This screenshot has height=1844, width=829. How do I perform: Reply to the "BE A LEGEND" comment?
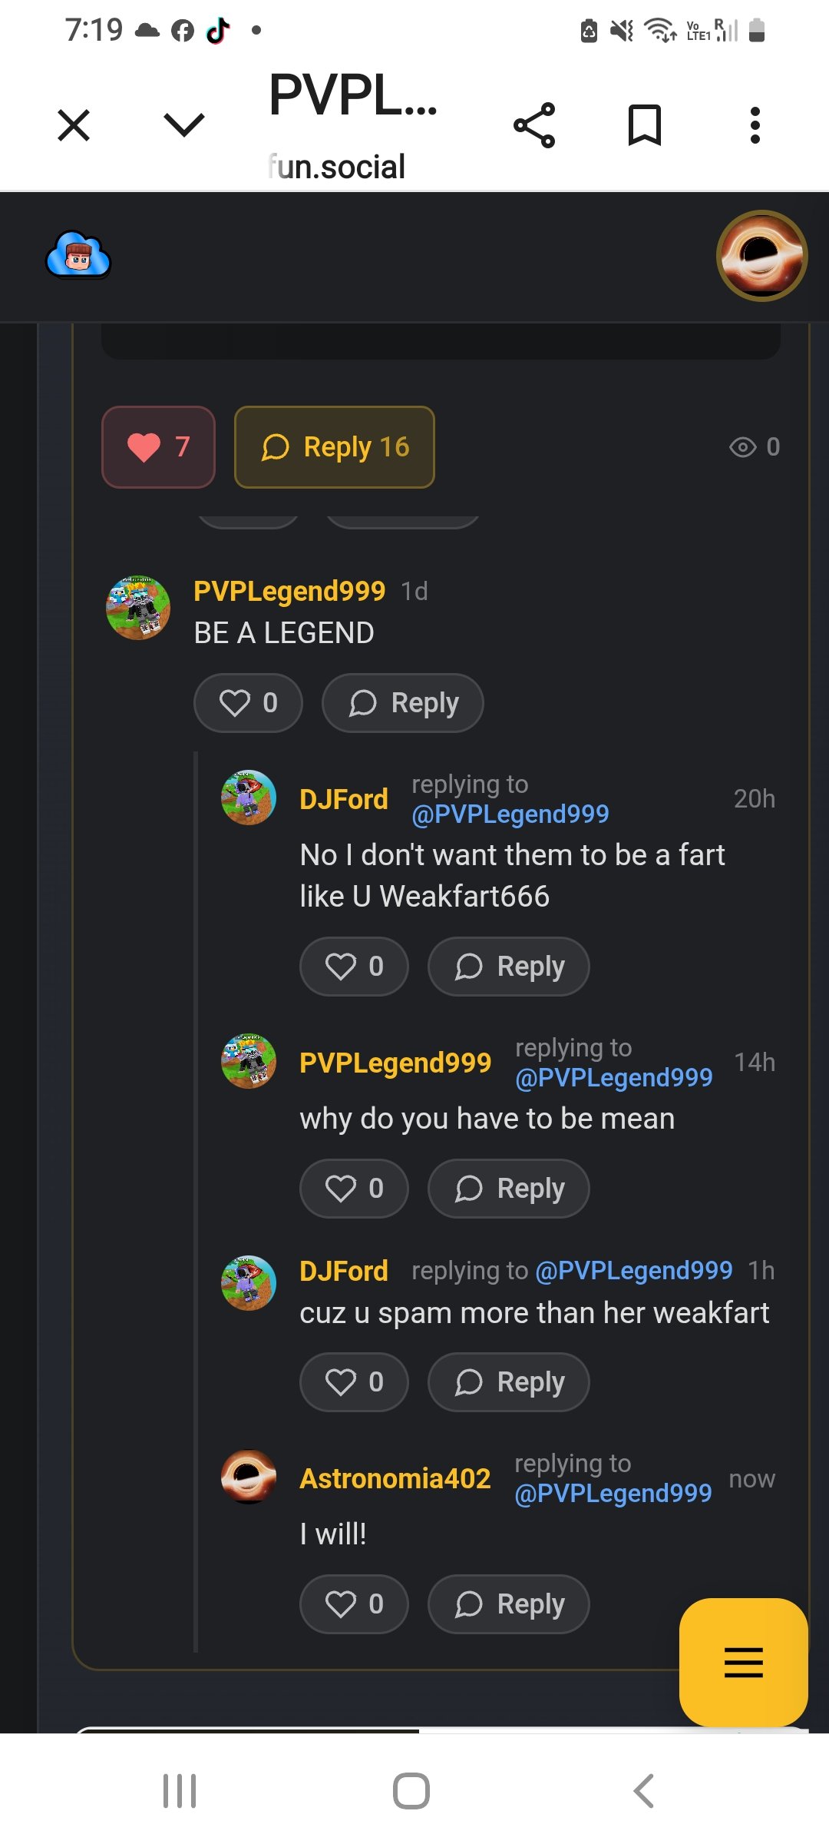coord(403,703)
